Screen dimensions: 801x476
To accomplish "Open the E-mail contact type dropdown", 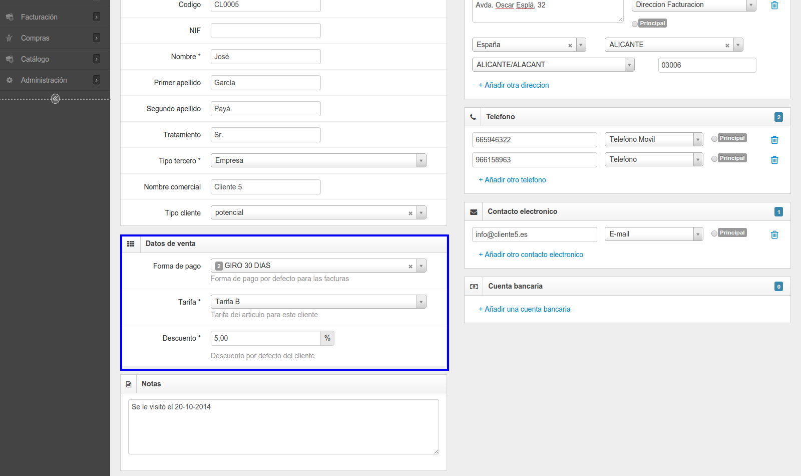I will coord(654,234).
